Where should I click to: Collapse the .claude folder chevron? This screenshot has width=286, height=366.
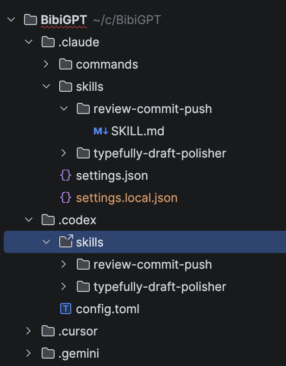pos(28,42)
